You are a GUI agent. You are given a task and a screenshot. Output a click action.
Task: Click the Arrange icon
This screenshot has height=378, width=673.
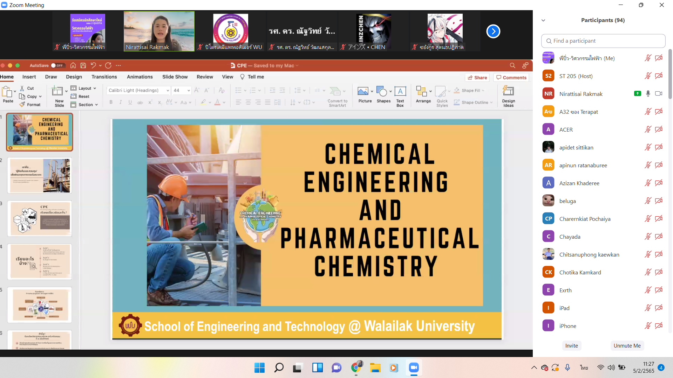[x=421, y=92]
